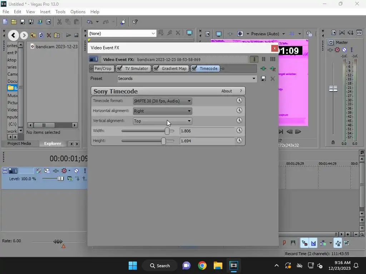Open the Tools menu
Screen dimensions: 366x274
point(60,12)
